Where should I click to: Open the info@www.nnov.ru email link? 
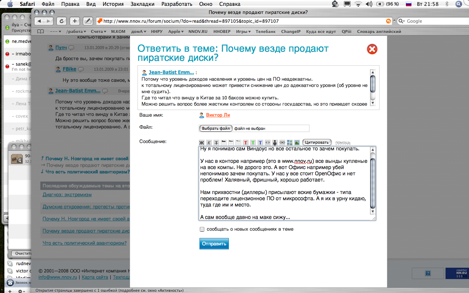coord(58,277)
